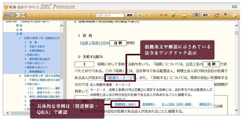
Task: Click the export share icon
Action: pyautogui.click(x=217, y=15)
